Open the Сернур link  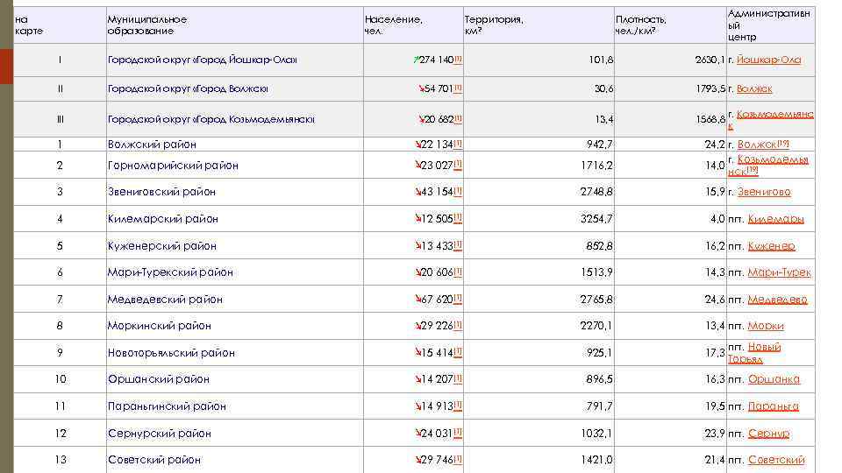click(x=768, y=434)
